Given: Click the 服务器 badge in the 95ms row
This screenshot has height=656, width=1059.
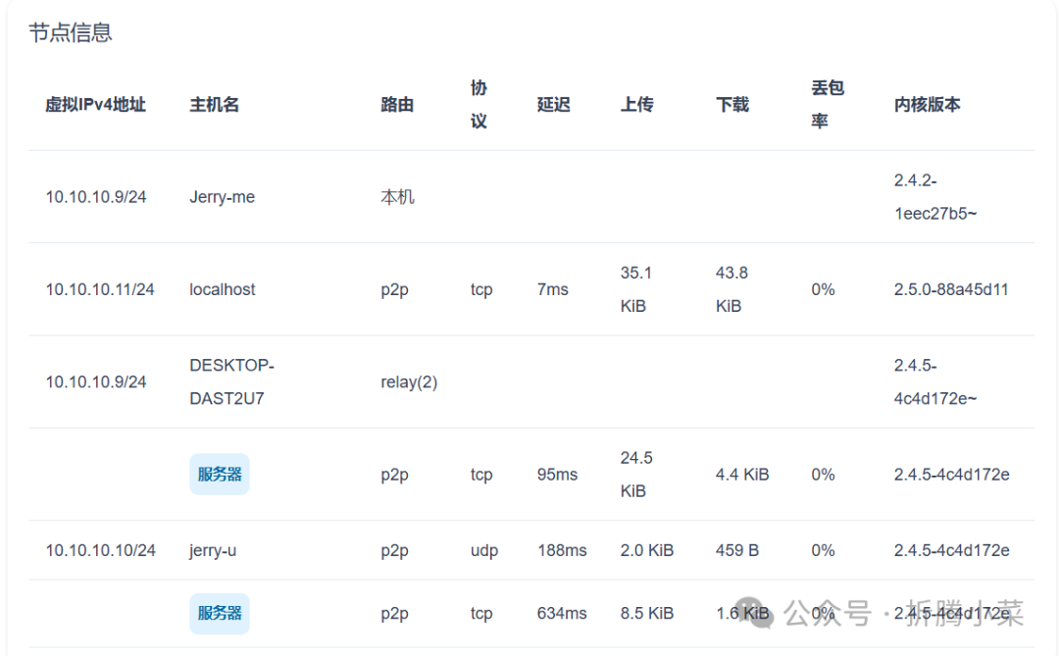Looking at the screenshot, I should click(x=220, y=475).
